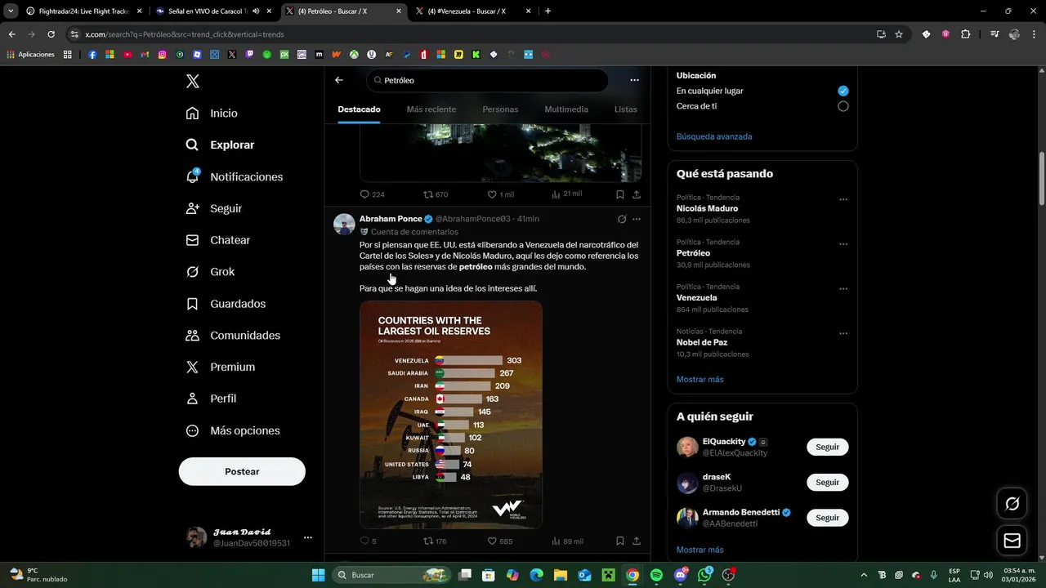This screenshot has width=1046, height=588.
Task: Open a new browser tab
Action: (x=548, y=11)
